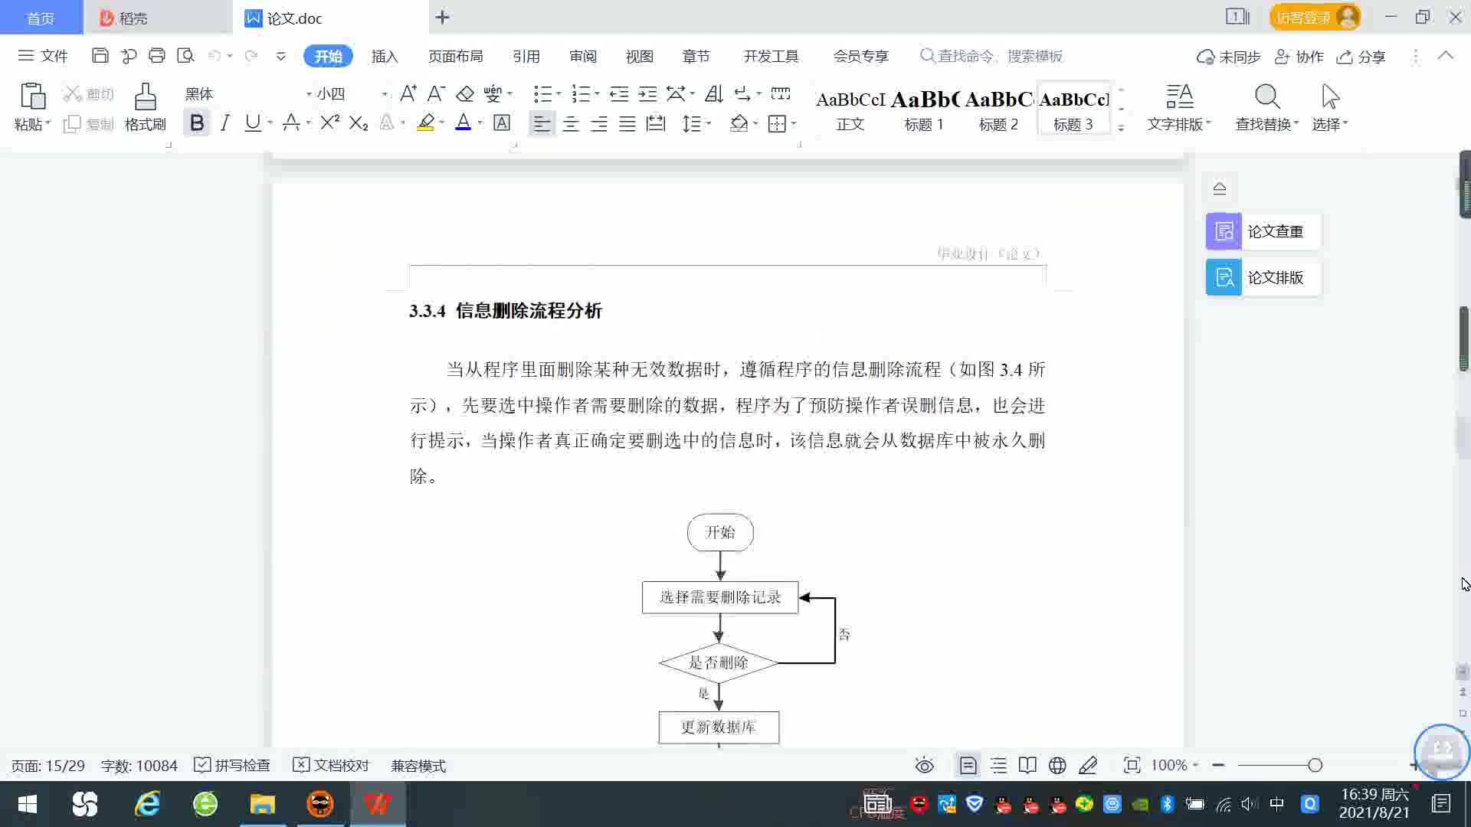The image size is (1471, 827).
Task: Switch to the 插入 ribbon tab
Action: coord(385,57)
